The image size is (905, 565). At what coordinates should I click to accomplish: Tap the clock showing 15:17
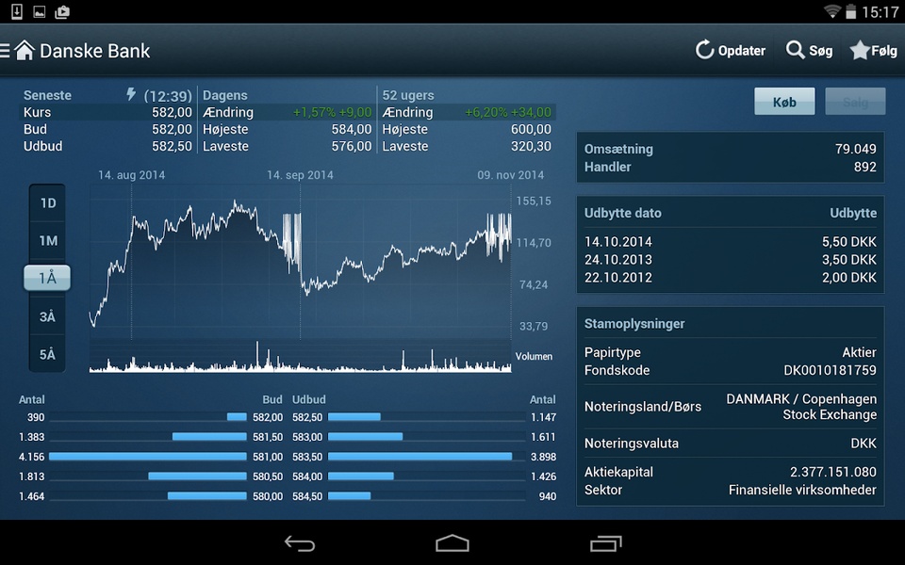tap(880, 12)
